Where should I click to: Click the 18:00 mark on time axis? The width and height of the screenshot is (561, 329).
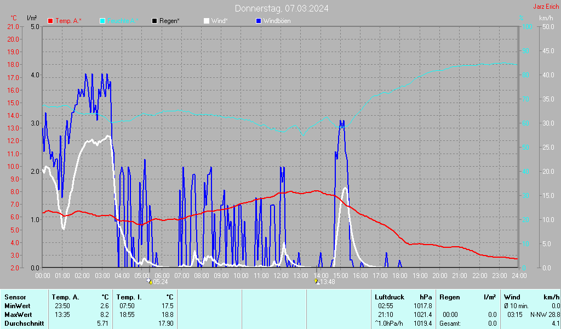[x=400, y=275]
